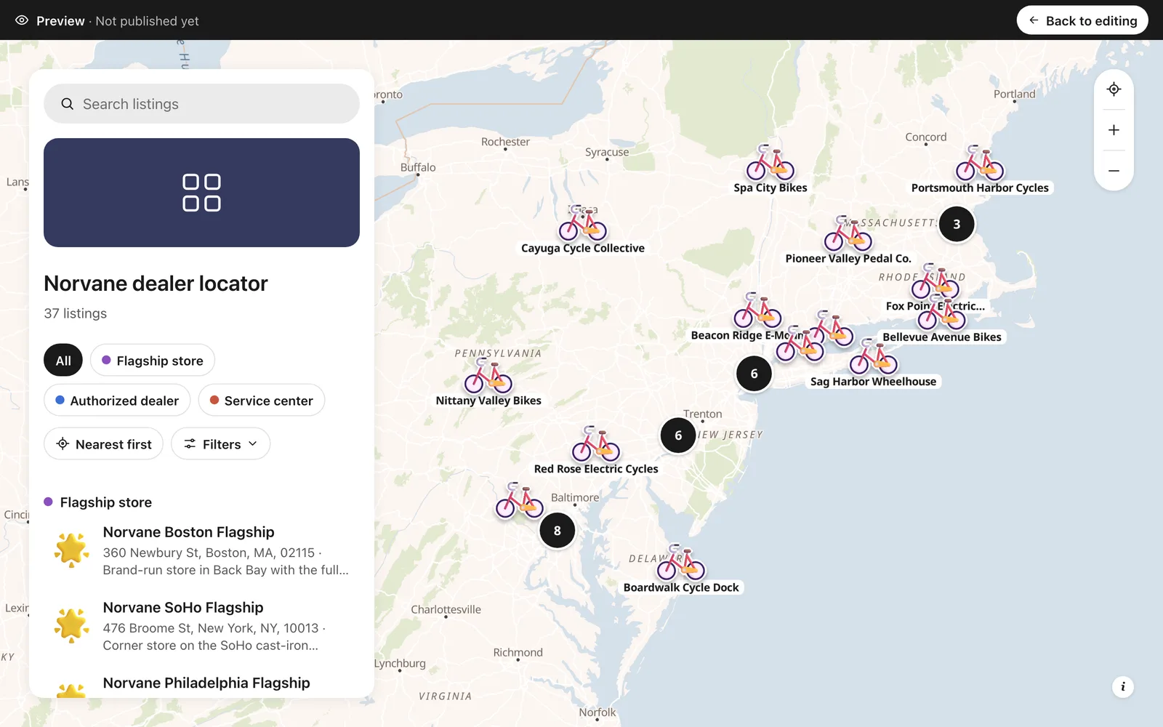This screenshot has width=1163, height=727.
Task: Expand the Filters dropdown
Action: pos(221,444)
